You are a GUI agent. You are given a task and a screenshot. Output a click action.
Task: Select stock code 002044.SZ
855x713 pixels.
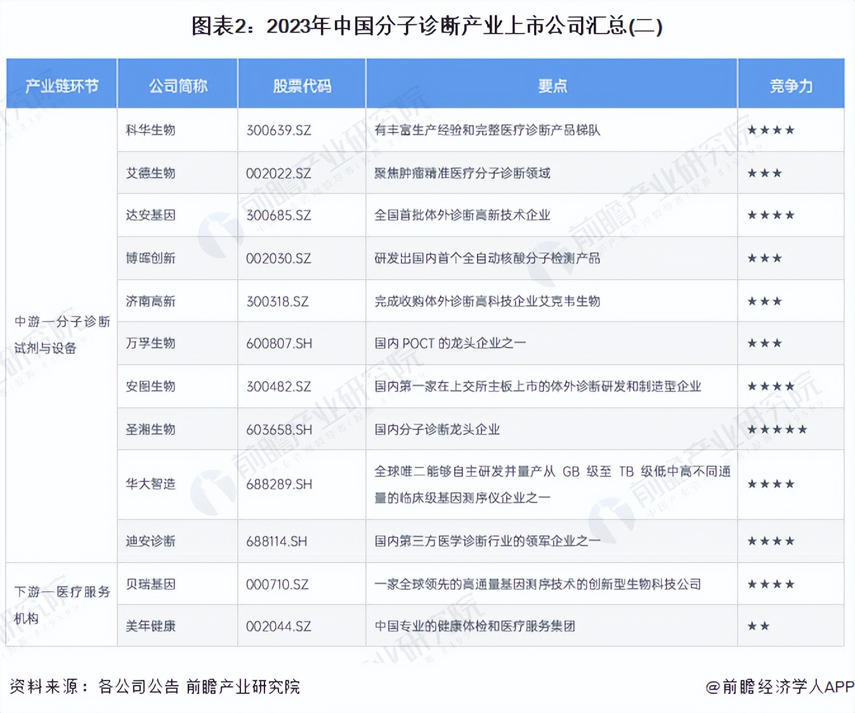tap(278, 626)
